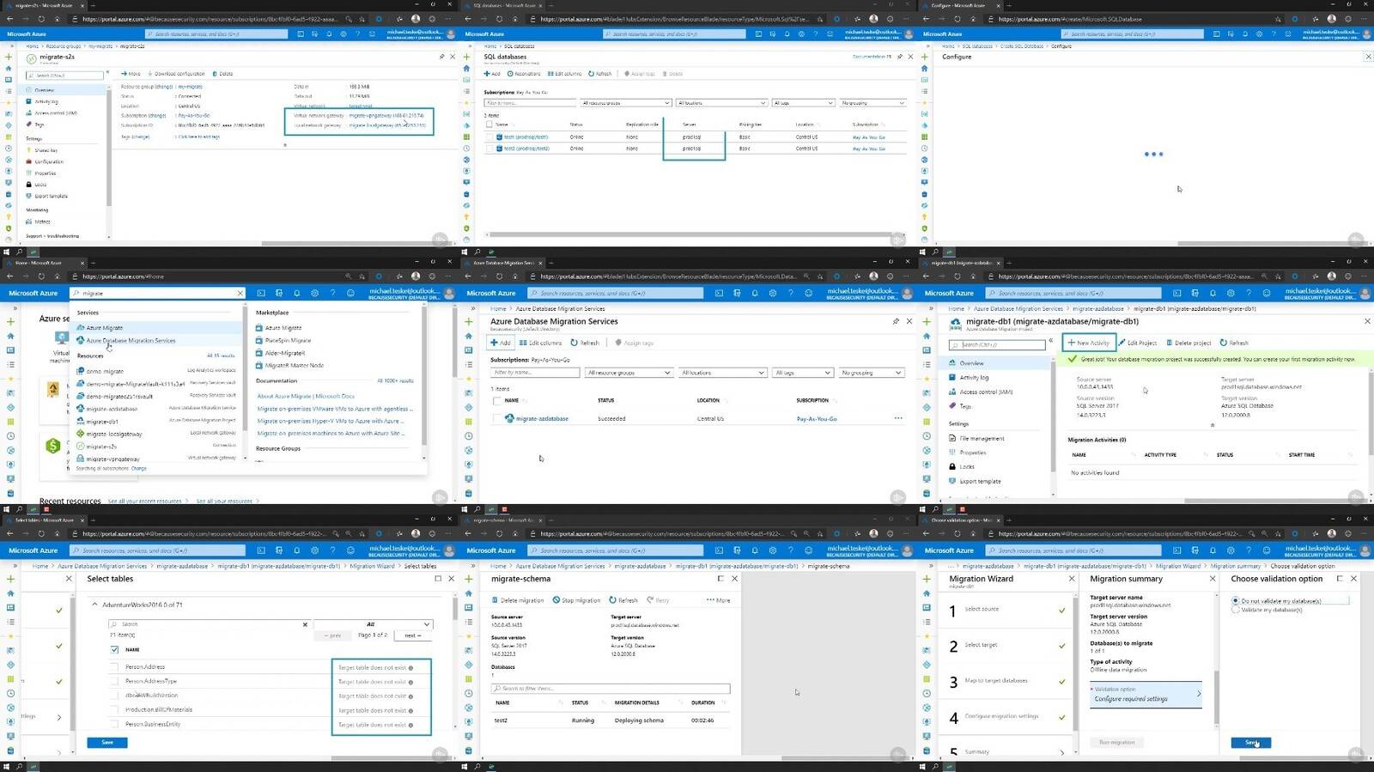Viewport: 1374px width, 772px height.
Task: Click Edit Project in migrate-db1 toolbar
Action: click(x=1138, y=343)
